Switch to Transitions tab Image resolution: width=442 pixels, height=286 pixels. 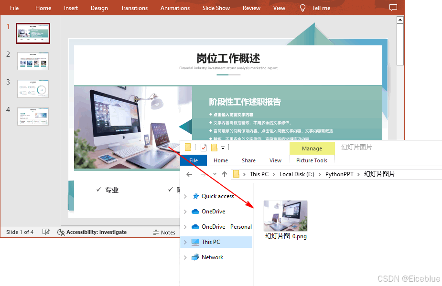(x=134, y=8)
